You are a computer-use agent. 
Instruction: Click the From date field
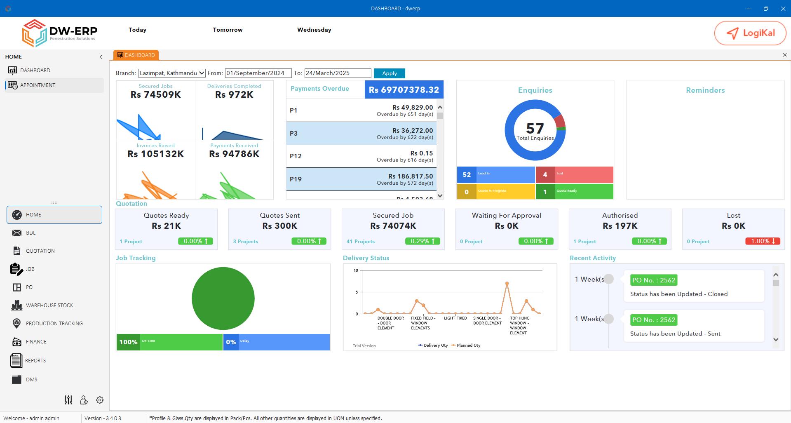click(x=258, y=73)
